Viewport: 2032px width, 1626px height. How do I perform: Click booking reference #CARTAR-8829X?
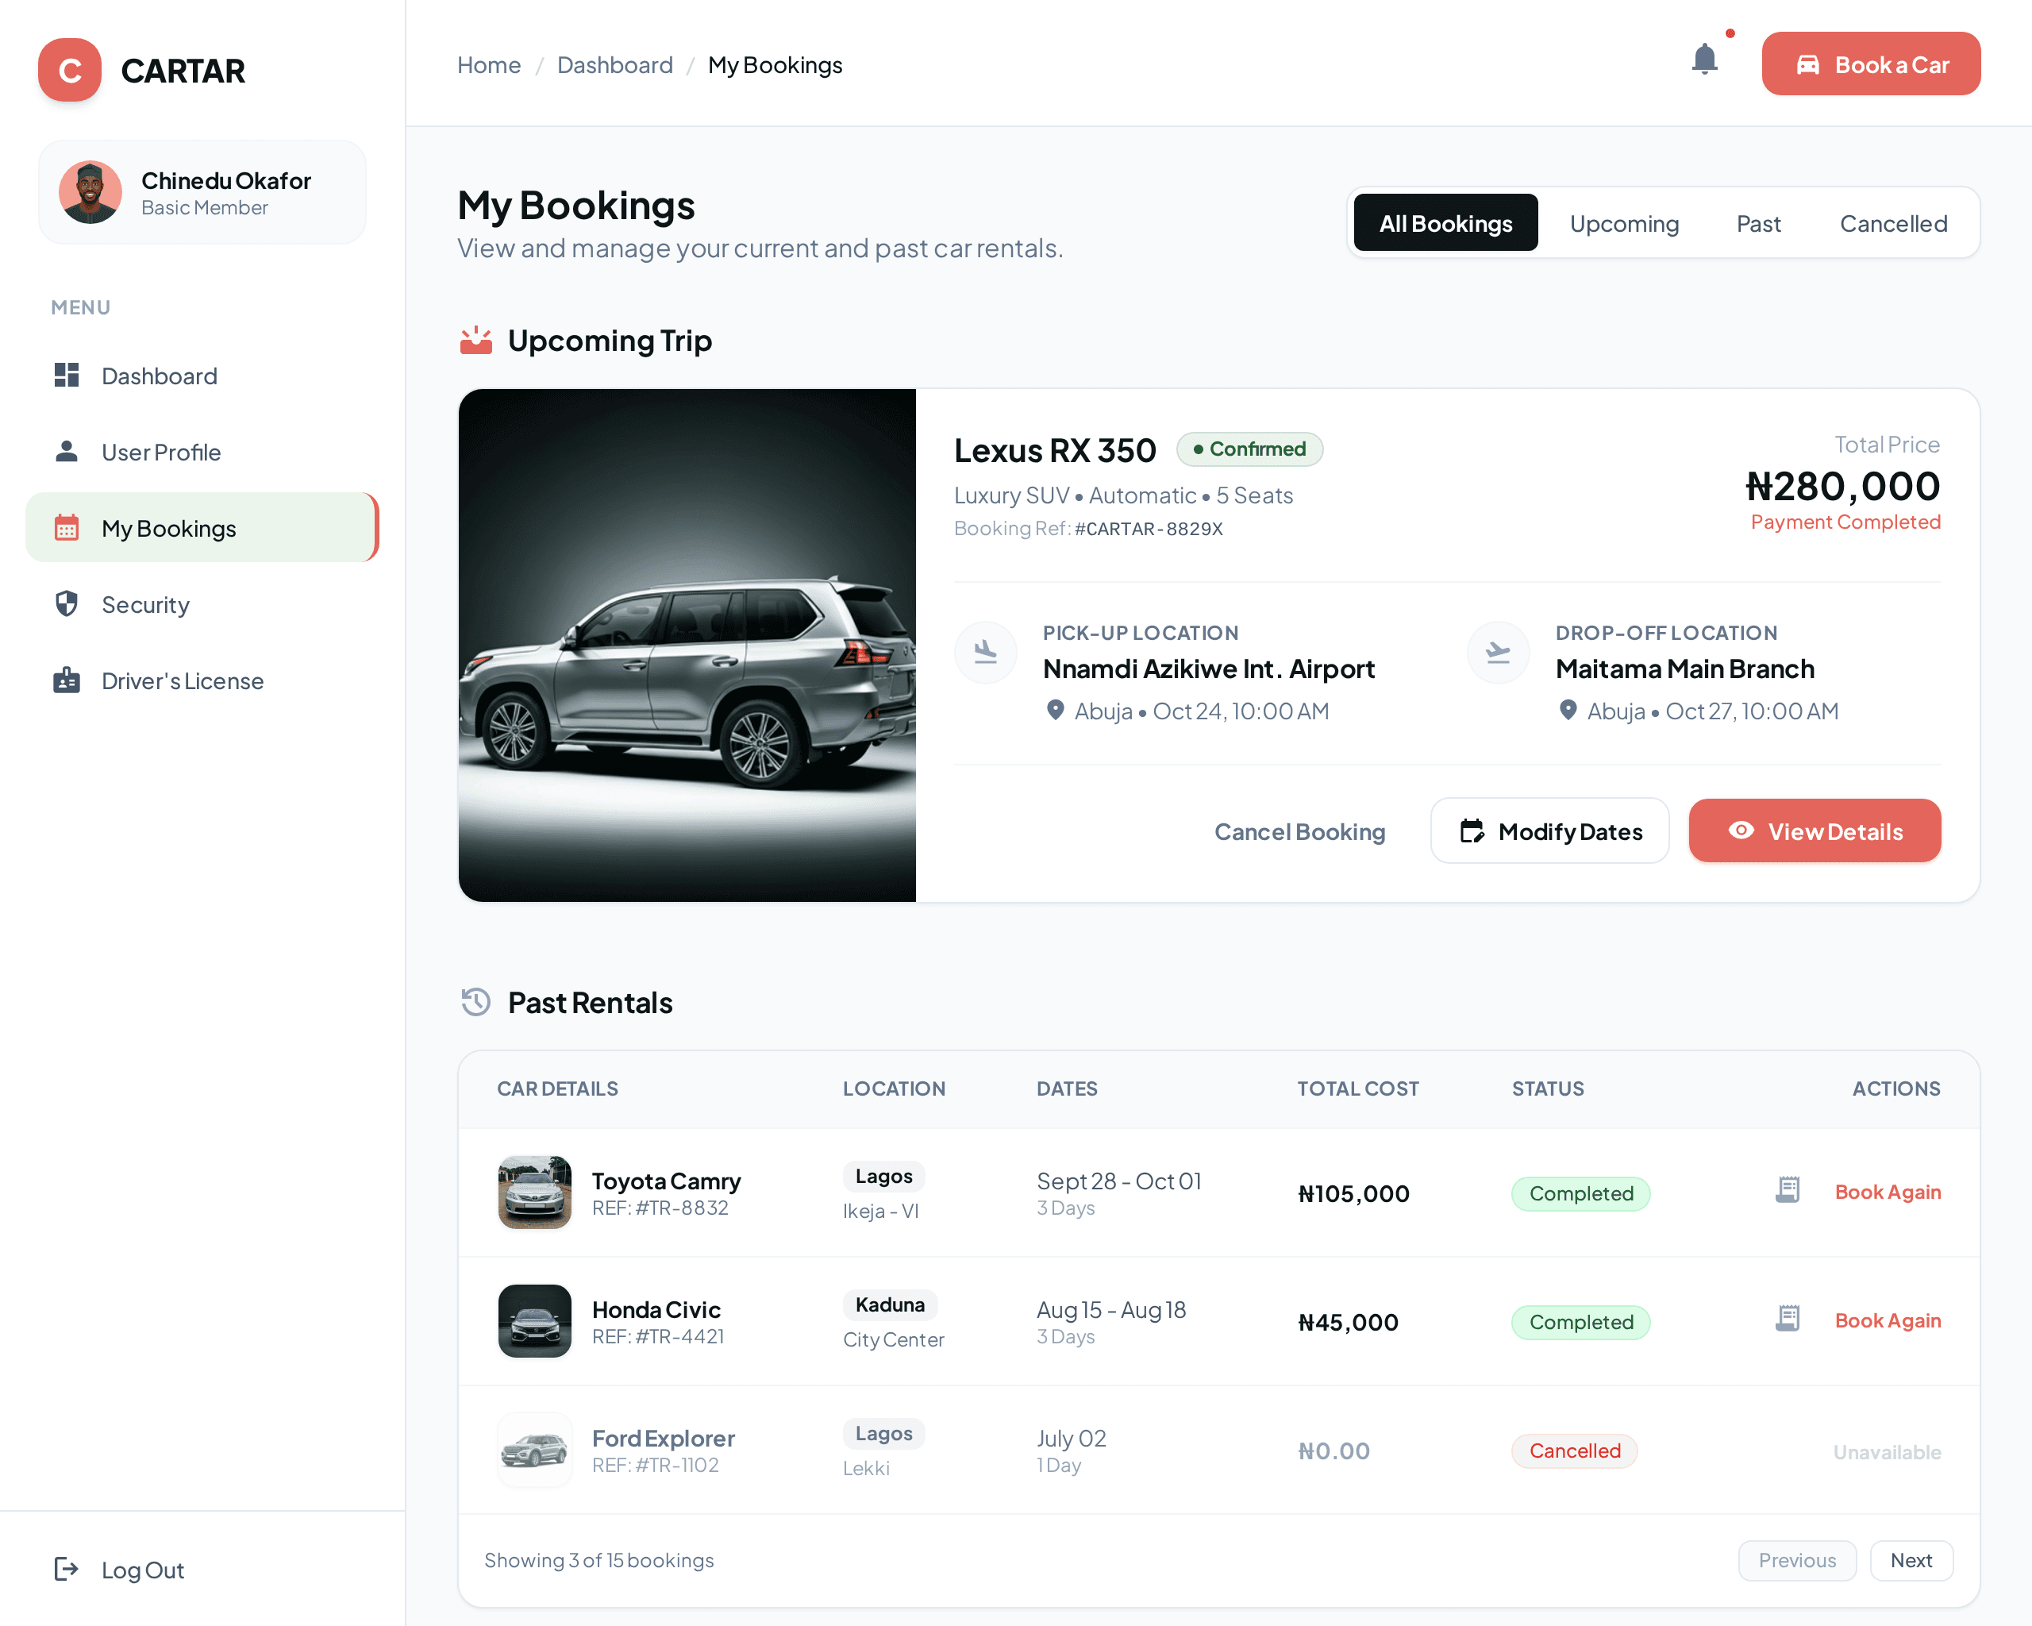pos(1149,529)
